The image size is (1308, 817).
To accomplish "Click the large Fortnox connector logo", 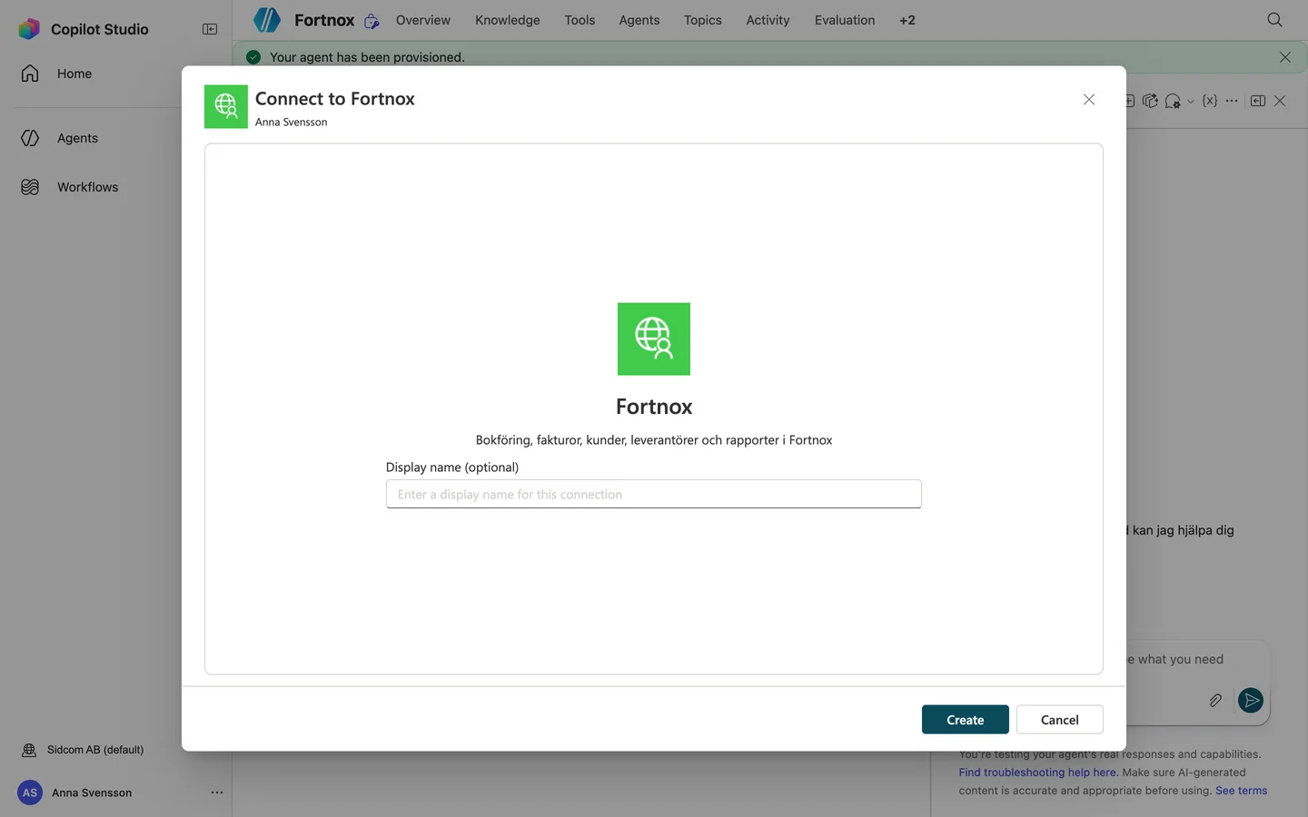I will [x=654, y=339].
